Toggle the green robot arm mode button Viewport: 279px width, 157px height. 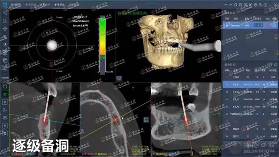[5, 94]
